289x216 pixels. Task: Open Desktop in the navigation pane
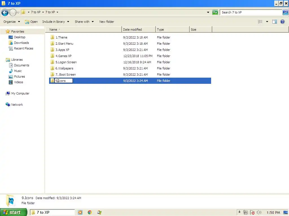coord(19,37)
